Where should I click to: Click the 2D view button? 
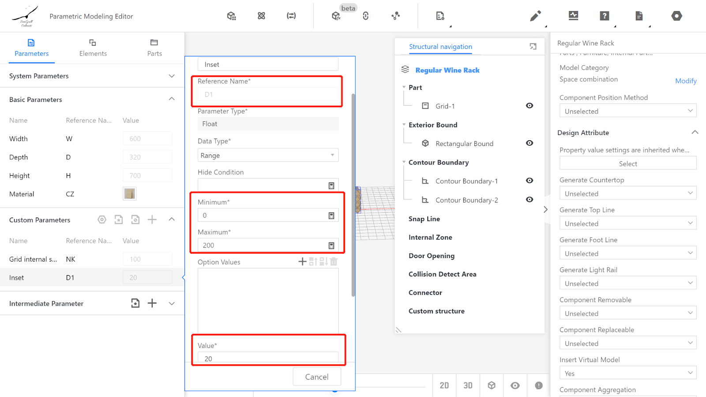(x=444, y=386)
